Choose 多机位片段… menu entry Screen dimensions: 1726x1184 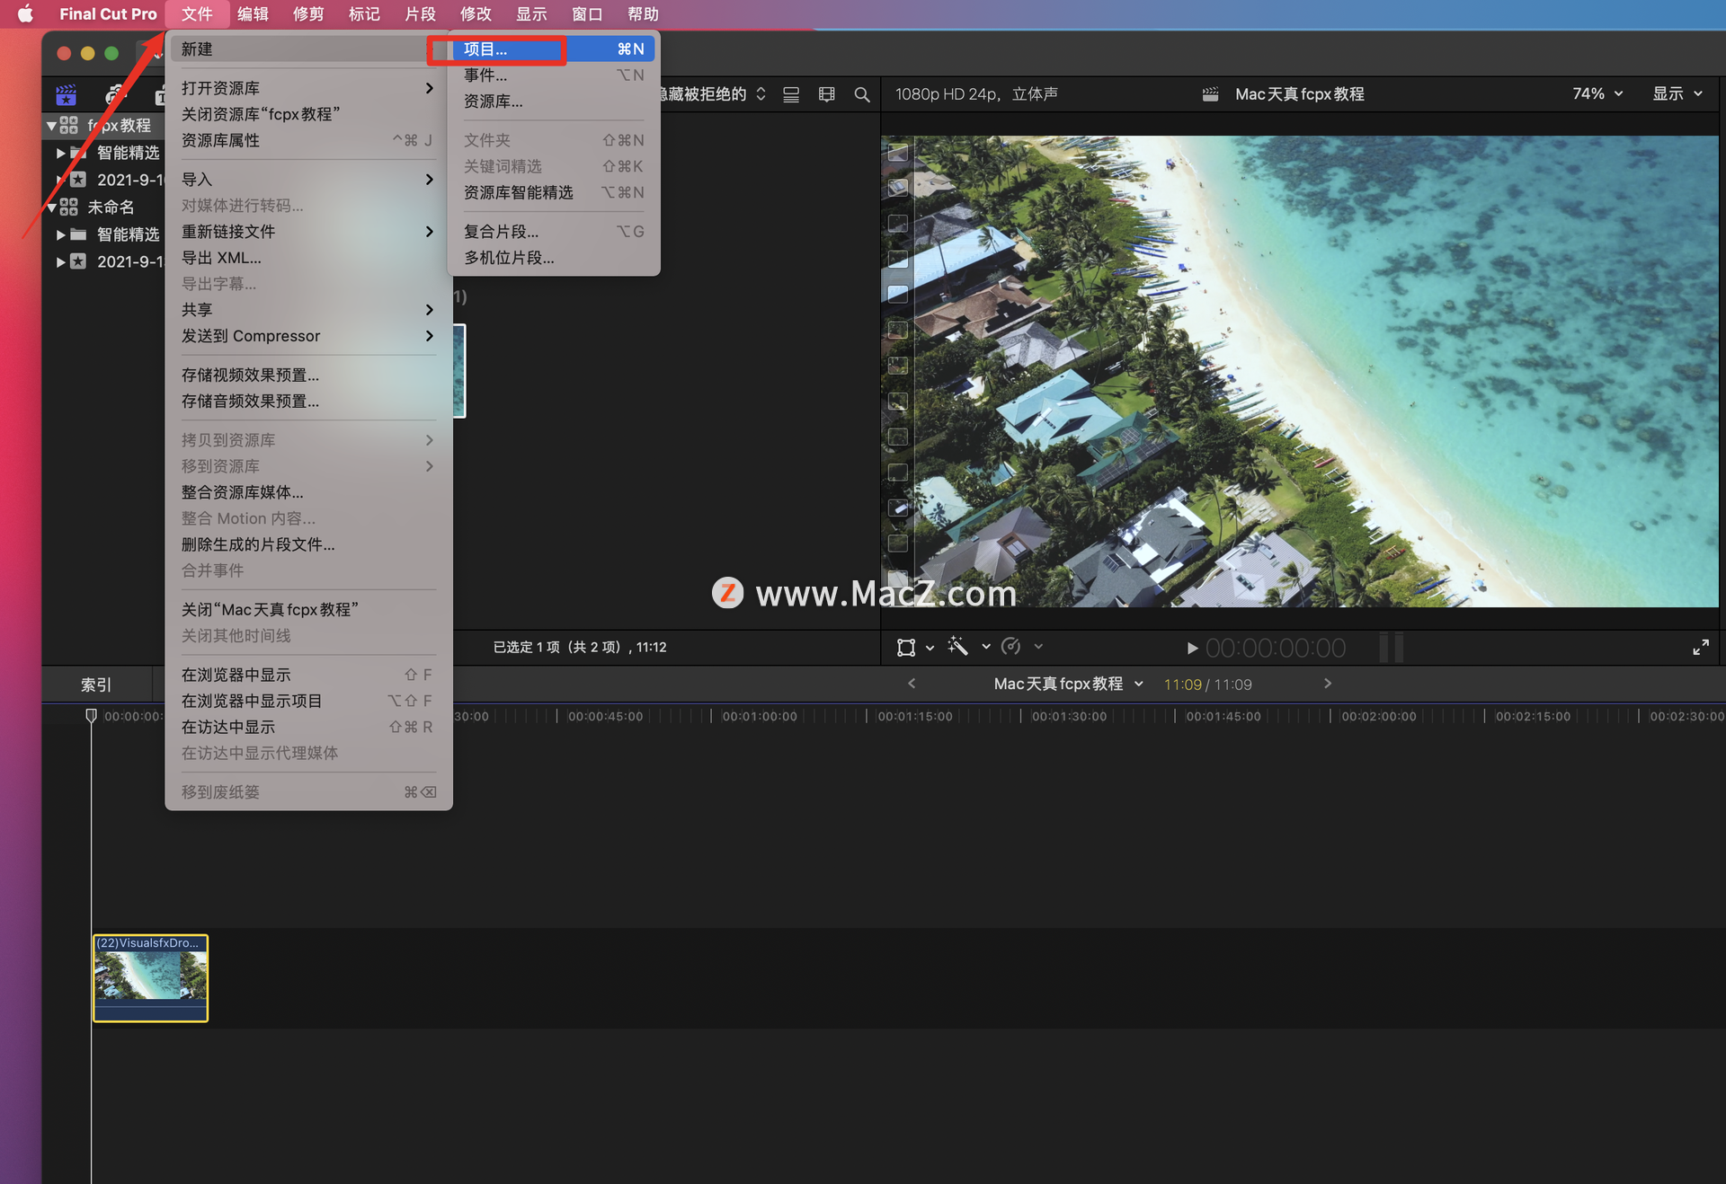pos(553,257)
